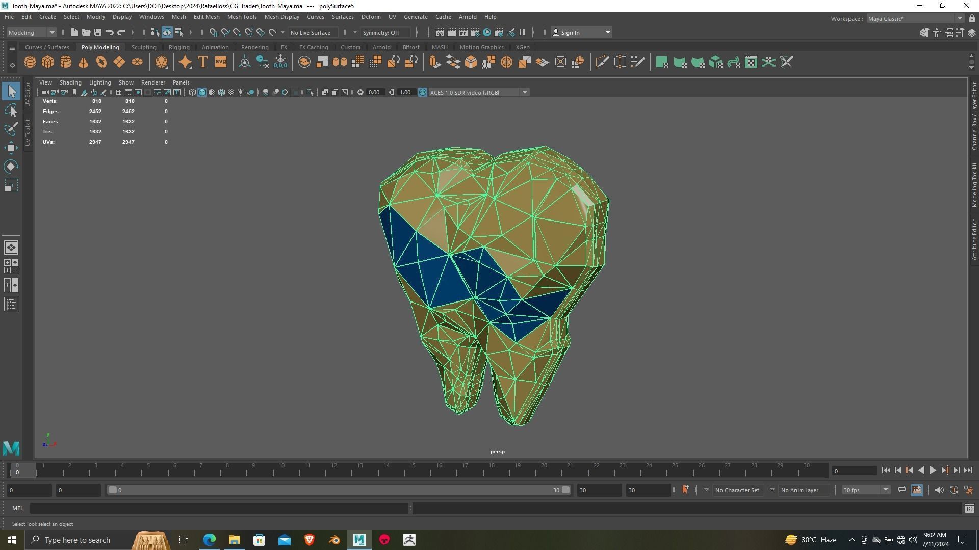Open the No Character Set dropdown arrow

coord(706,490)
